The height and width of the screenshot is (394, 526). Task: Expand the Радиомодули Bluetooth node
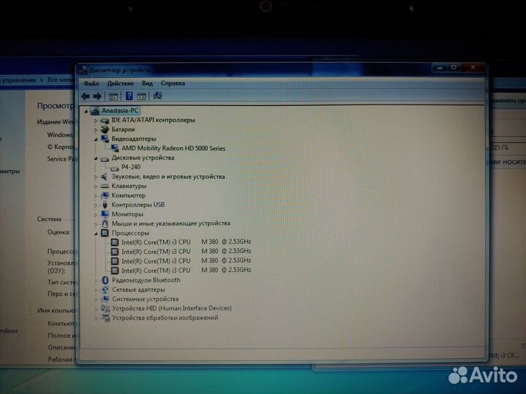point(96,280)
